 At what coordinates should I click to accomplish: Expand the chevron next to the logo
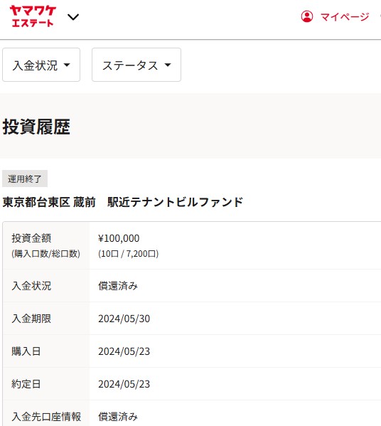(73, 17)
